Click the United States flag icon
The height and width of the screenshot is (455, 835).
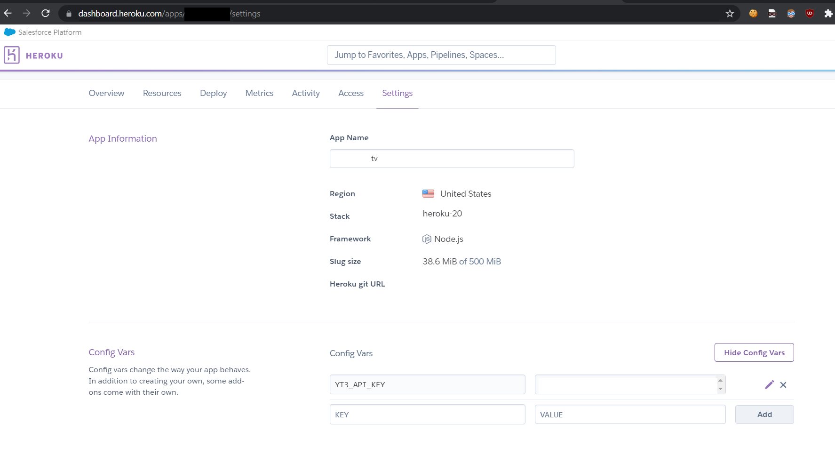click(x=428, y=193)
